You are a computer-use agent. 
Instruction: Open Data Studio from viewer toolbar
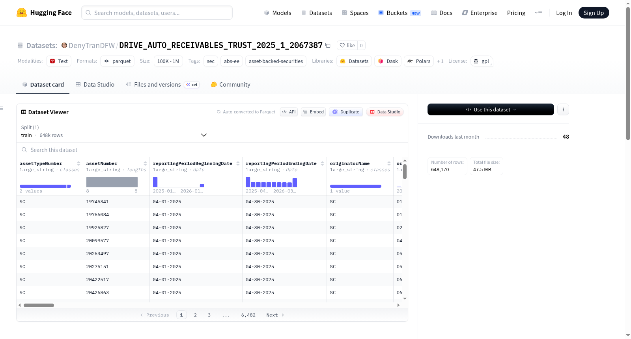385,112
